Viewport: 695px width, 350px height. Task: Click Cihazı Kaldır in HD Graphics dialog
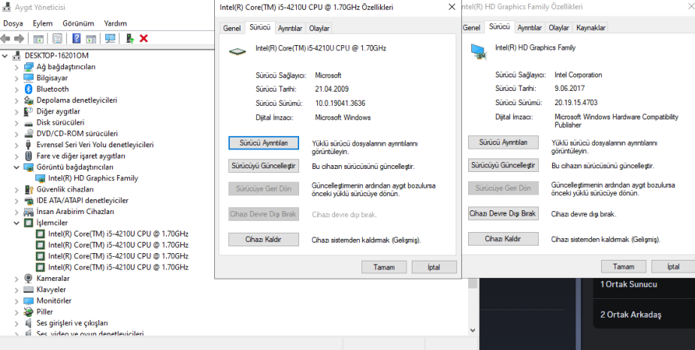[x=503, y=239]
